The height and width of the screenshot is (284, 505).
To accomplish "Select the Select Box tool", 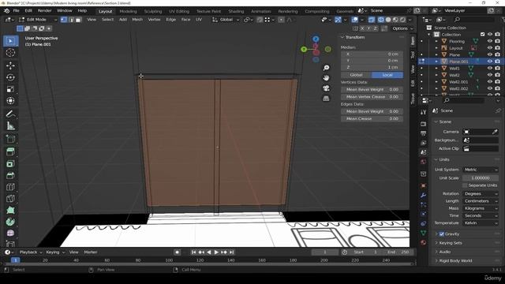I will click(x=10, y=41).
